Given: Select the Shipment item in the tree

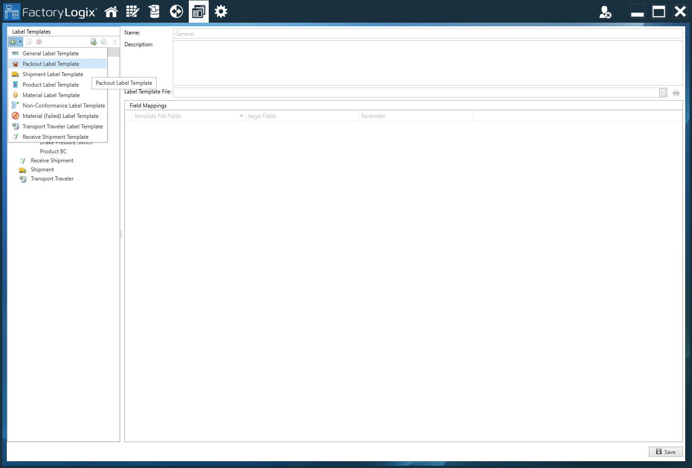Looking at the screenshot, I should point(42,169).
